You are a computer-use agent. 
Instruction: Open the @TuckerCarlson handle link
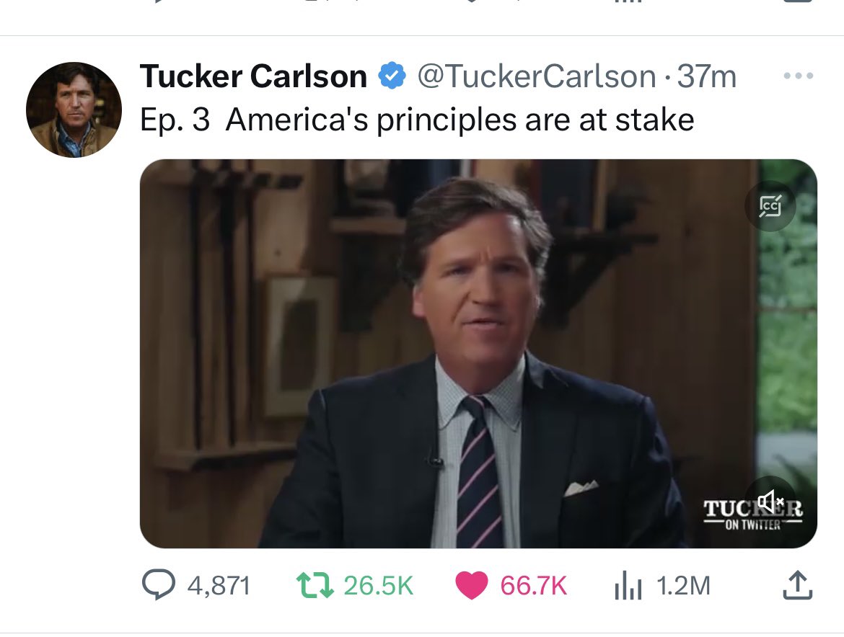537,76
